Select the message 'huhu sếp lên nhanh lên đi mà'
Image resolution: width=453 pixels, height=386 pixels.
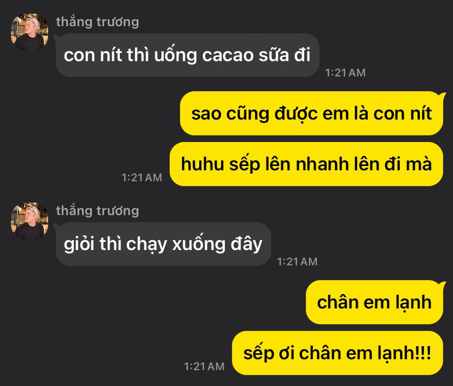tap(306, 164)
